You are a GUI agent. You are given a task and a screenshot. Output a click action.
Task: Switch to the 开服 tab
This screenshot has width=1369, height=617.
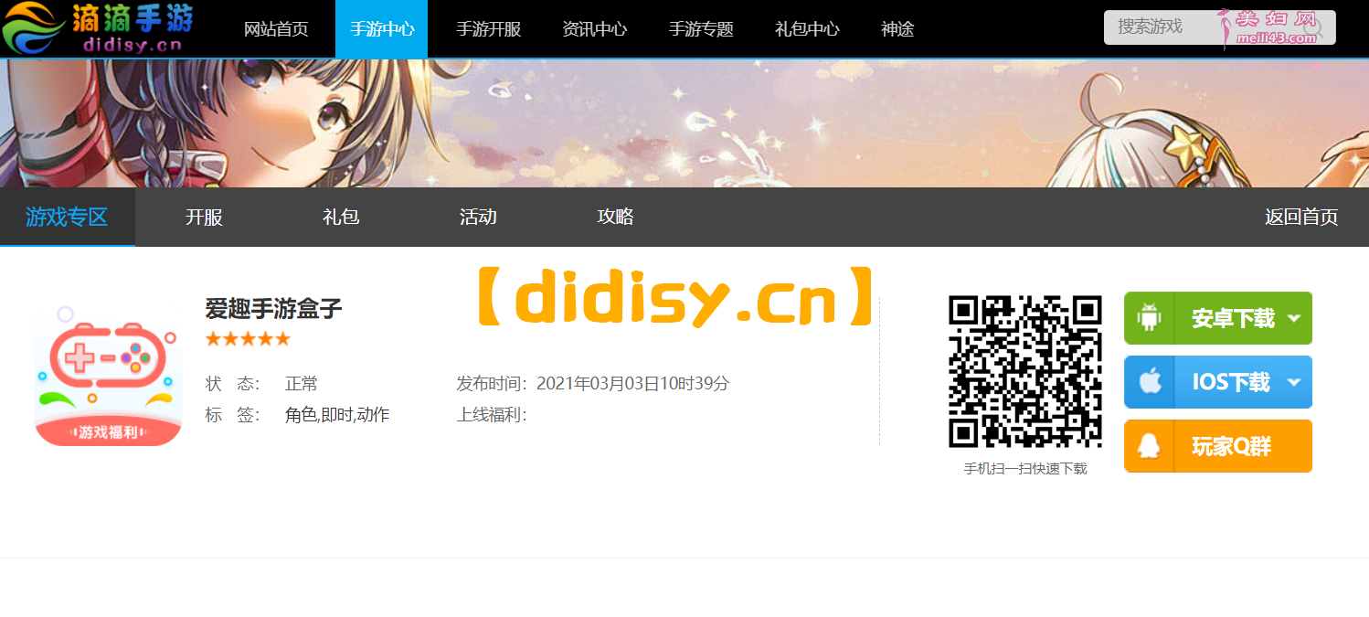[x=204, y=218]
